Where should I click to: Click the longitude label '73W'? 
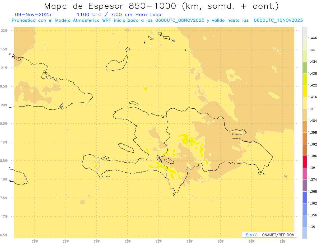pos(128,242)
